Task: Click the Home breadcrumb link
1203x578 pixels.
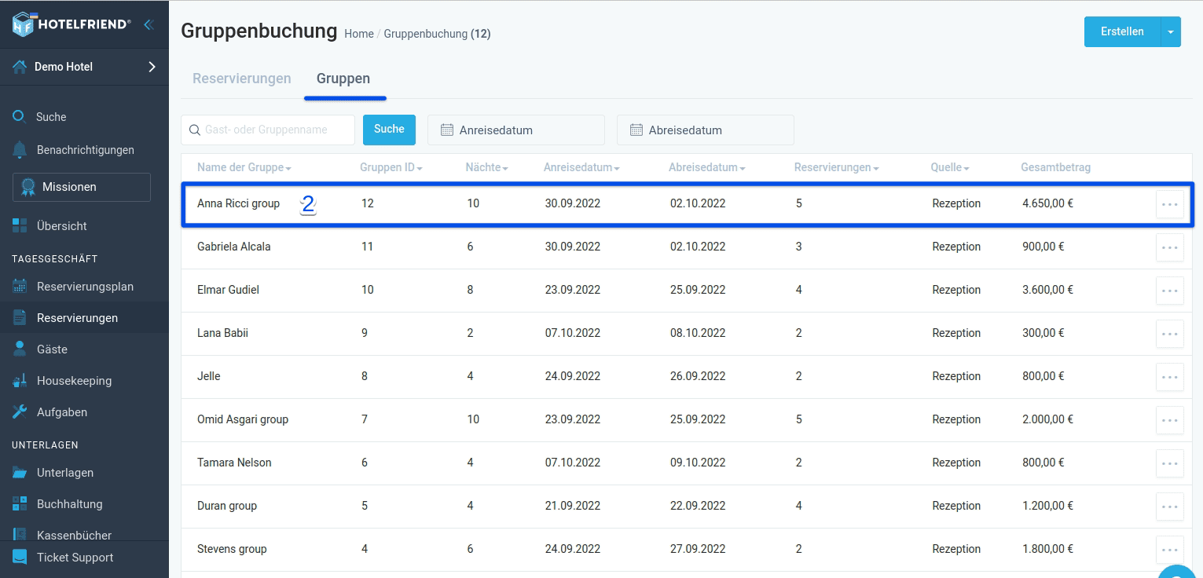Action: 359,34
